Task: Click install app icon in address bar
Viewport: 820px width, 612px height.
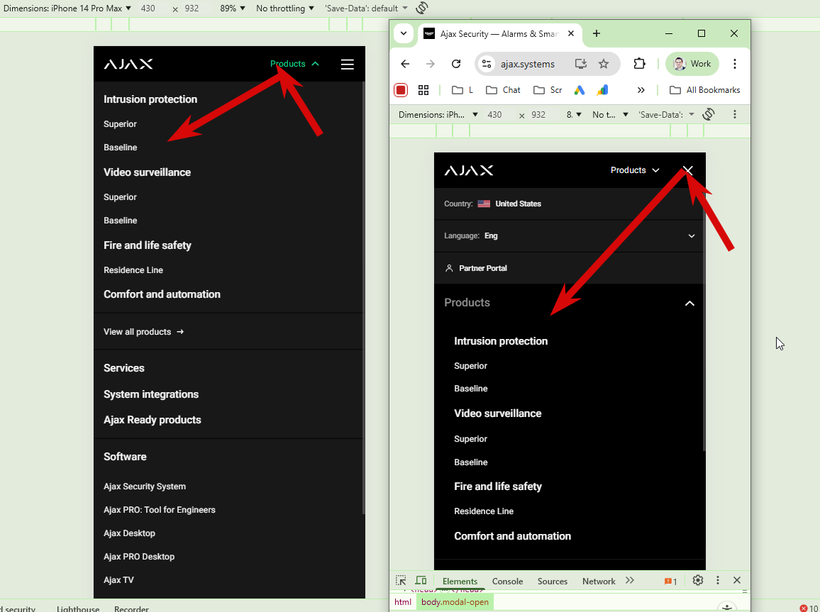Action: click(580, 64)
